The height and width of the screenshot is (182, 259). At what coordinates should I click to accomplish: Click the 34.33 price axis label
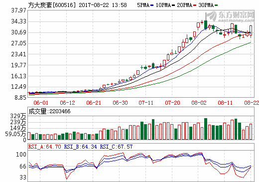[x=18, y=21]
